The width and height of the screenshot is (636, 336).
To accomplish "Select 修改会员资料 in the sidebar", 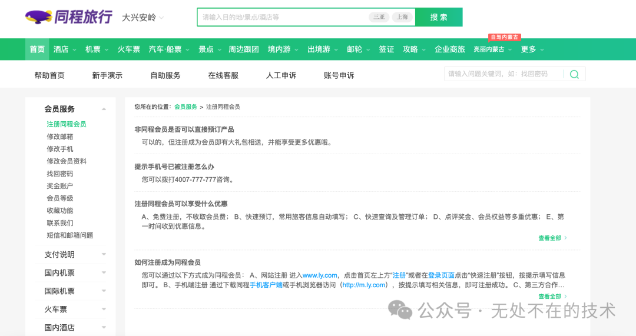I will click(67, 161).
